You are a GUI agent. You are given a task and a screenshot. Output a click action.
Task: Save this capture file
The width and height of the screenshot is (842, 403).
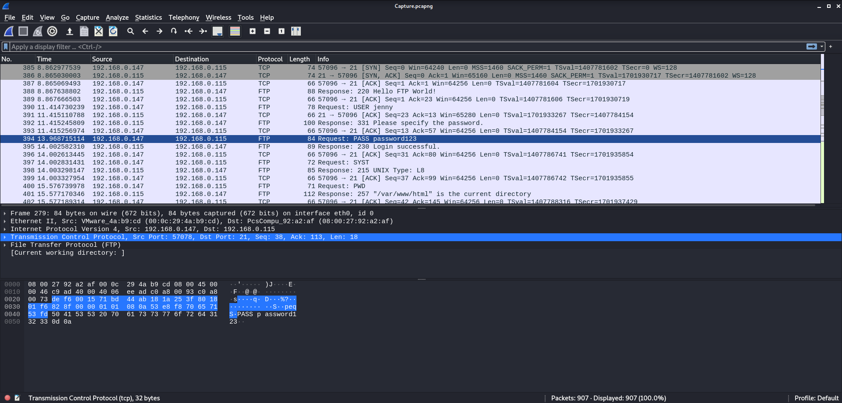(x=84, y=31)
